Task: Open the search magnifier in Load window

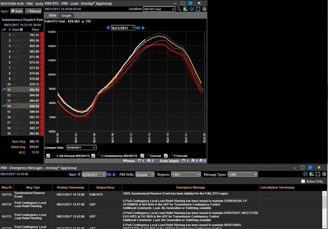Action: click(179, 9)
